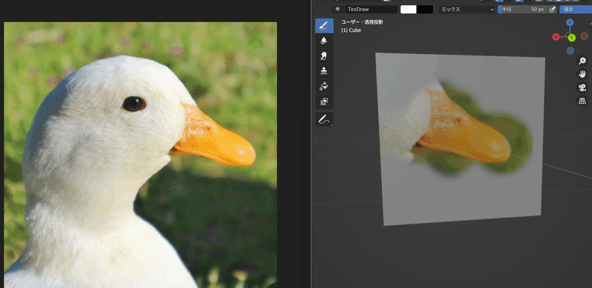
Task: Select the Fill bucket tool
Action: pos(324,86)
